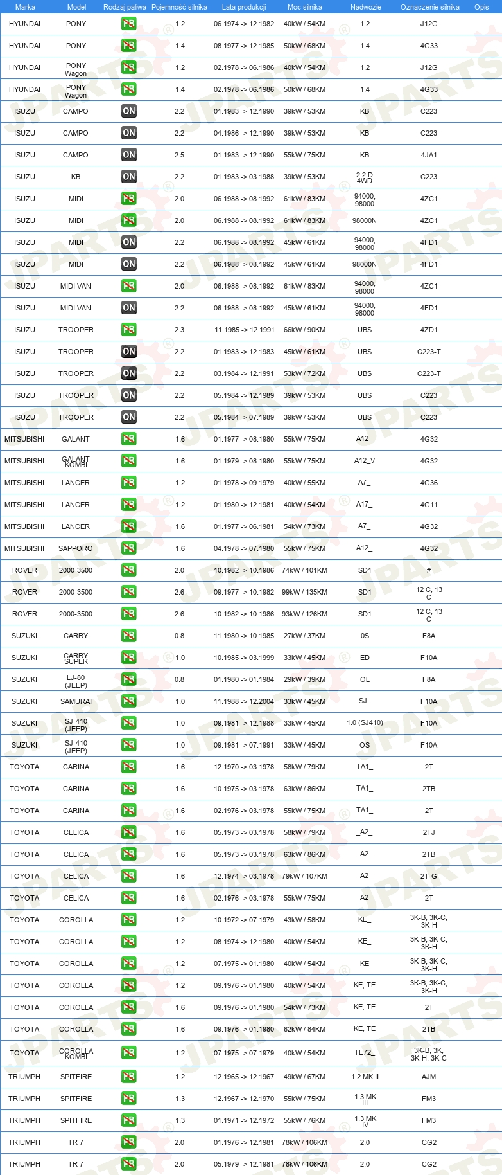Click the PB icon in the Mitsubishi Galant Kombi row
Viewport: 502px width, 1175px height.
click(x=129, y=461)
